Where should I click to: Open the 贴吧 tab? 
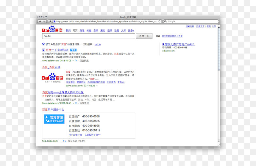point(82,31)
